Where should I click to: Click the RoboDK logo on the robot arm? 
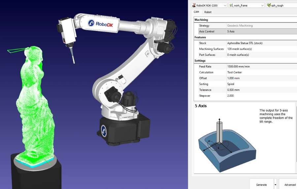pos(101,24)
